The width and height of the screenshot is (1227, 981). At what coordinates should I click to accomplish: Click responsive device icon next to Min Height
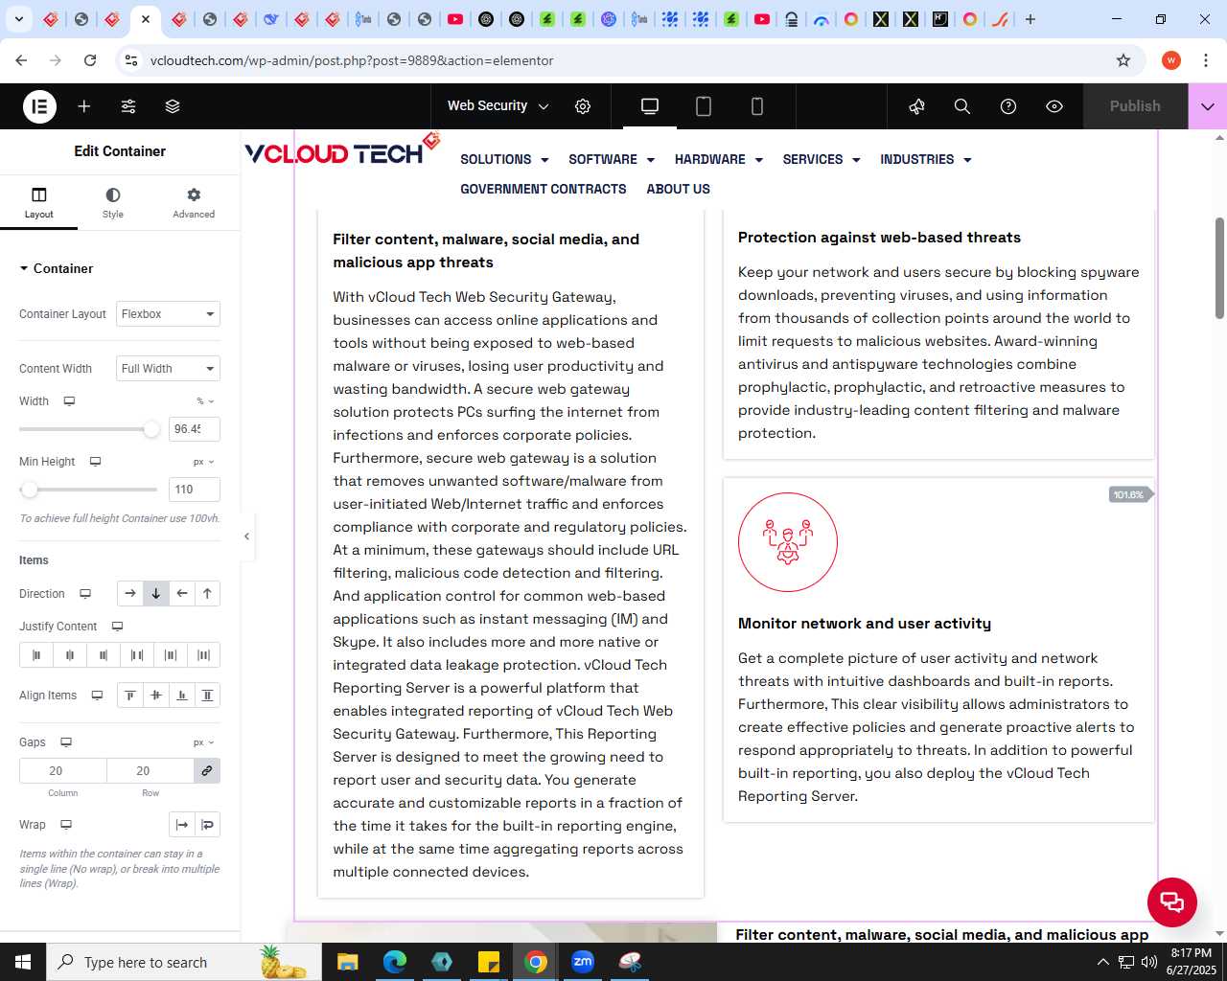tap(95, 462)
